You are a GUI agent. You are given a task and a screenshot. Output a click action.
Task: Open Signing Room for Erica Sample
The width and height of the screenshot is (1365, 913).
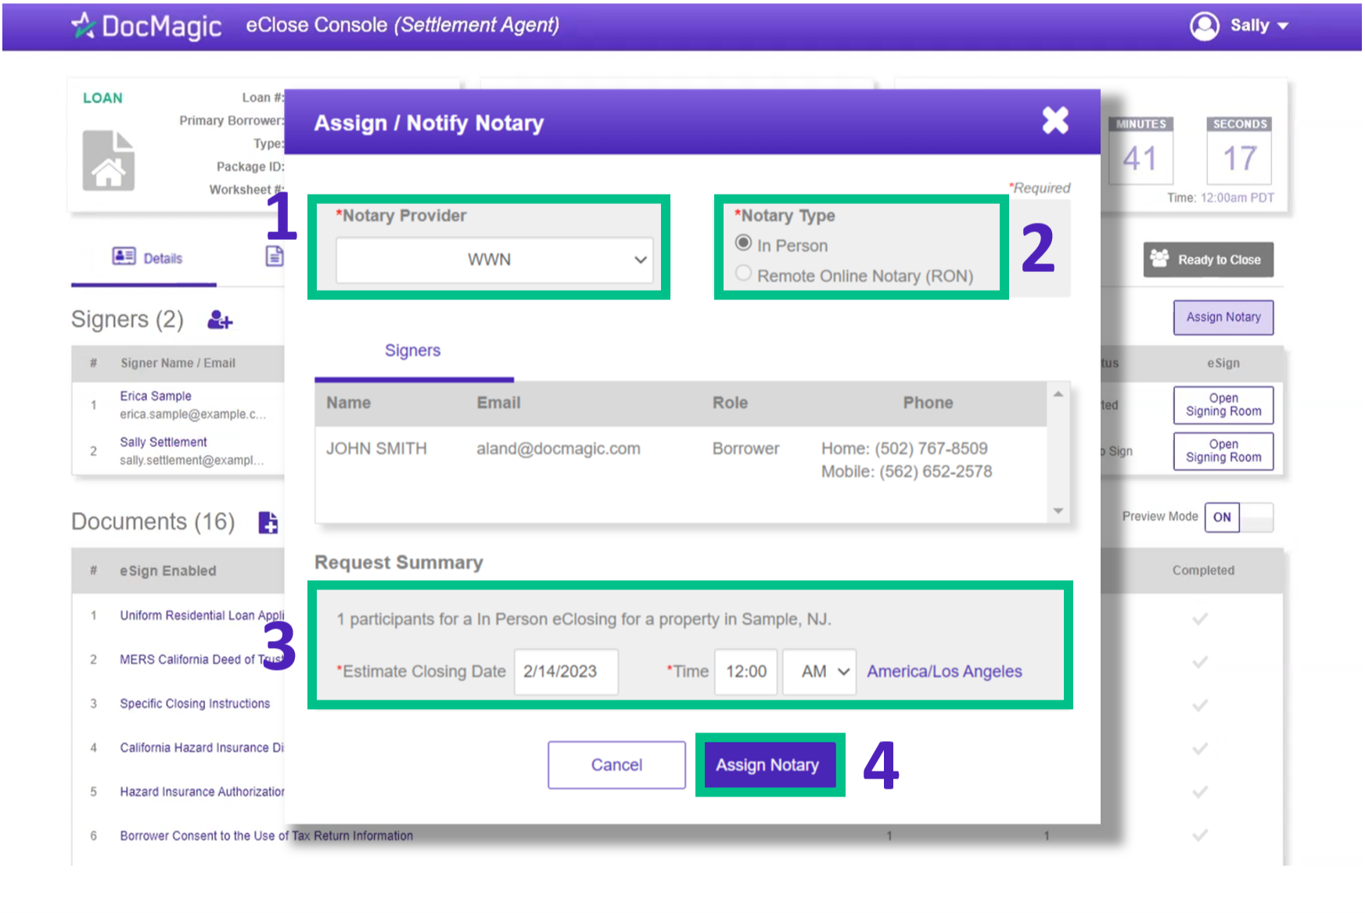tap(1223, 405)
